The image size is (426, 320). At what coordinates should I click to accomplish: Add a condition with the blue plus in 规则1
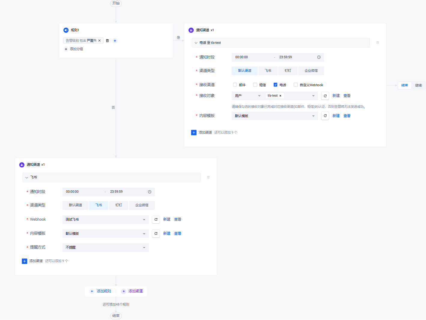pyautogui.click(x=115, y=41)
